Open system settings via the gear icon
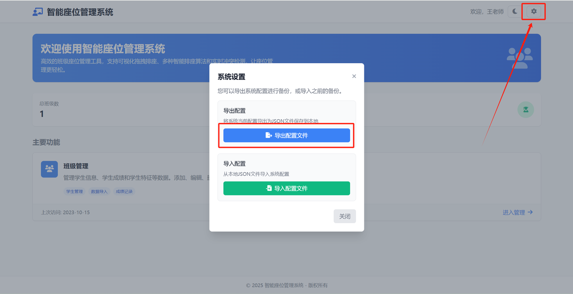573x294 pixels. 534,11
